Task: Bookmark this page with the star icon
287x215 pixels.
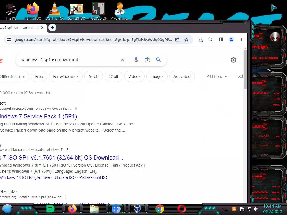Action: click(186, 39)
